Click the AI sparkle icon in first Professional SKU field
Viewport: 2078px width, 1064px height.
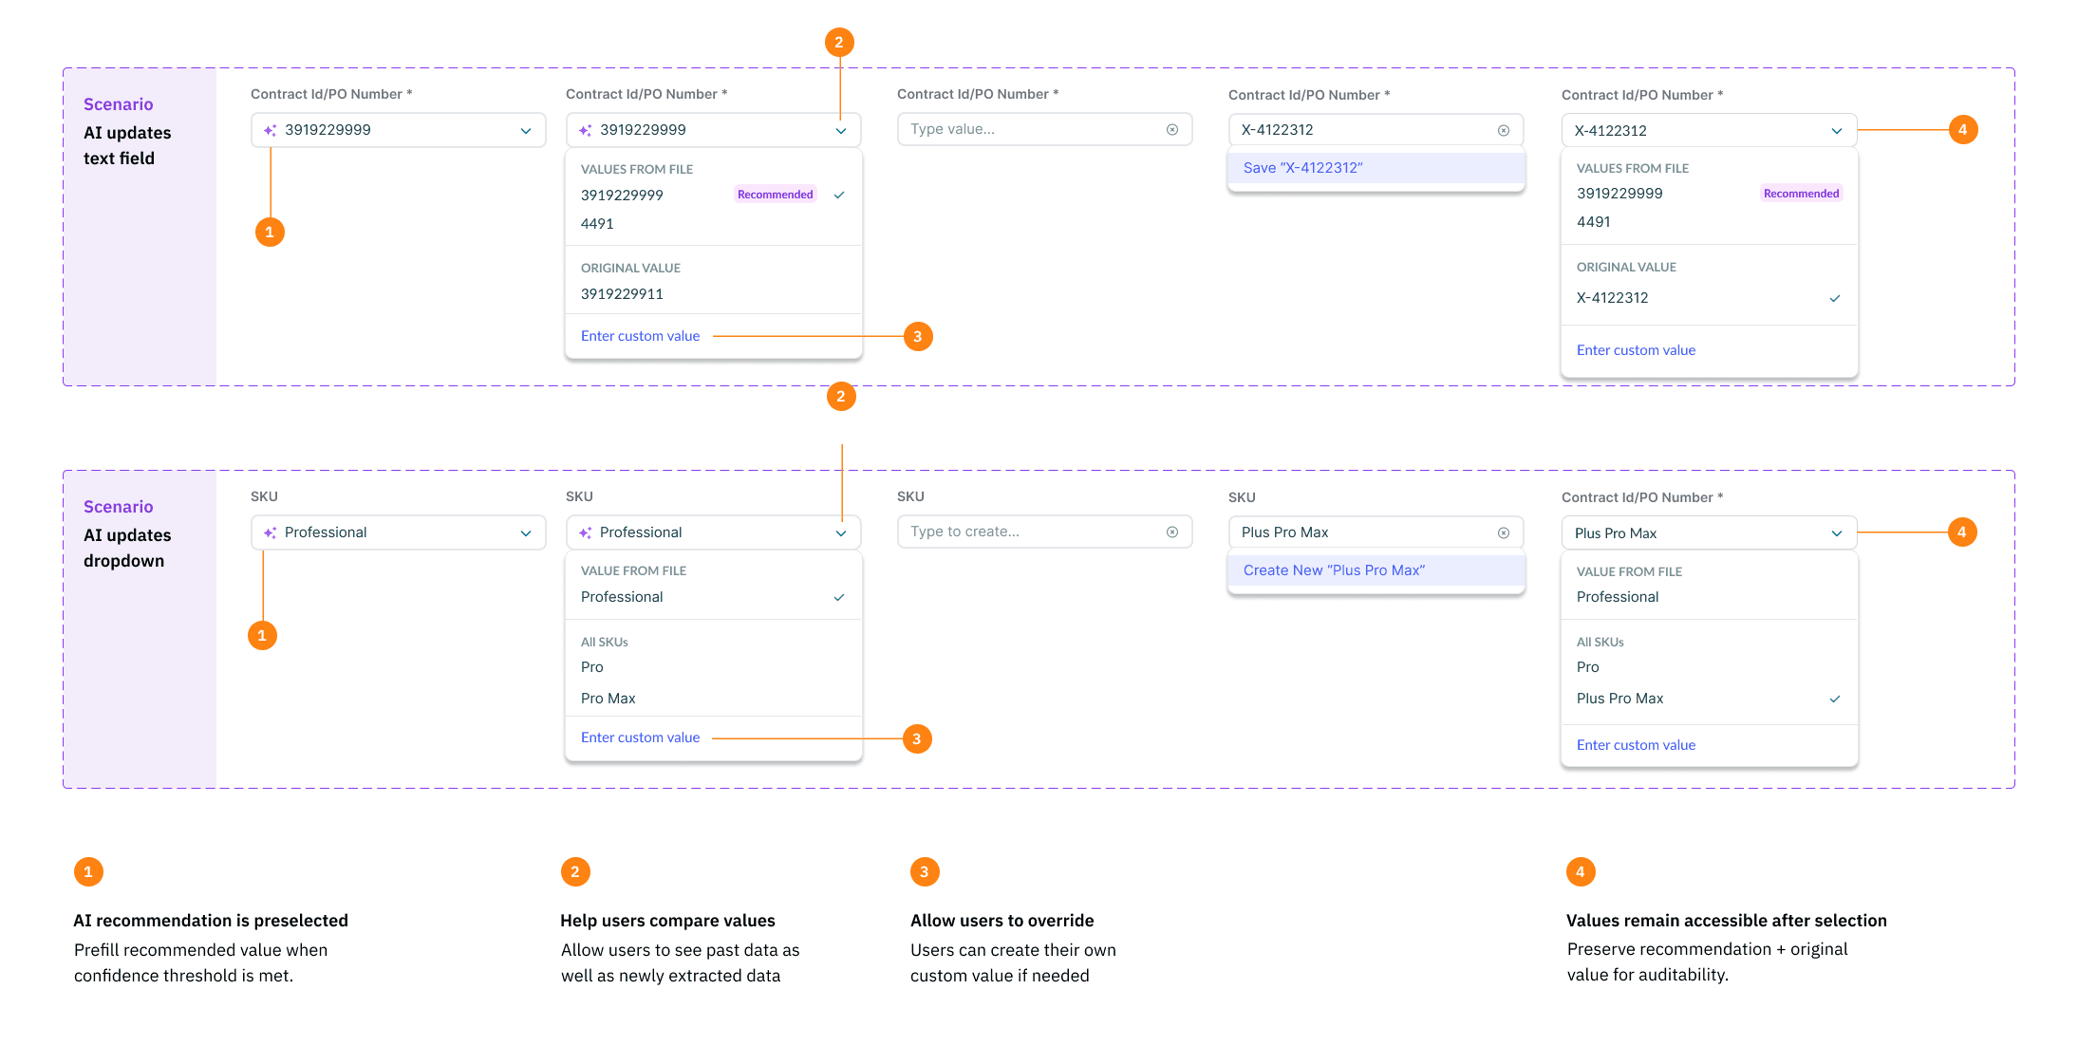(271, 532)
